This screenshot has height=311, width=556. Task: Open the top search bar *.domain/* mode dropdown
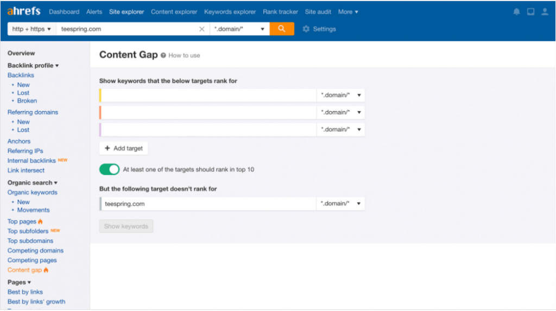[x=239, y=29]
